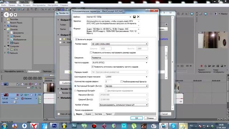The width and height of the screenshot is (229, 129).
Task: Enable the 'Разблокировочный фильтр' checkbox
Action: click(x=122, y=81)
